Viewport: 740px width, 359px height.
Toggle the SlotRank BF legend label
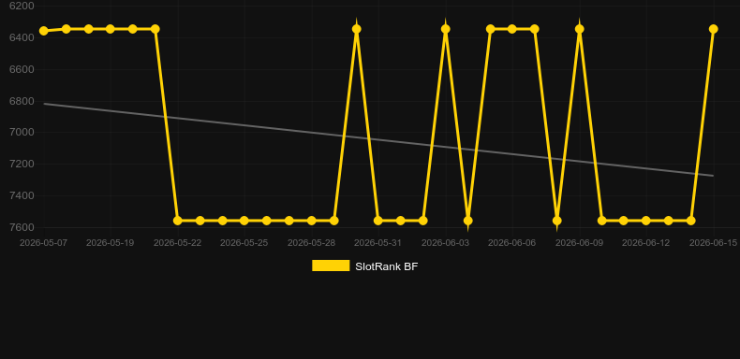(387, 266)
